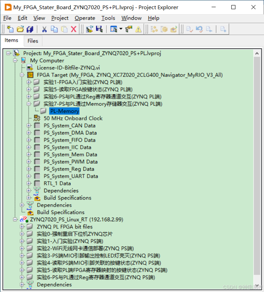Click the PS_System_CAN Data chip icon
This screenshot has width=264, height=292.
(37, 126)
